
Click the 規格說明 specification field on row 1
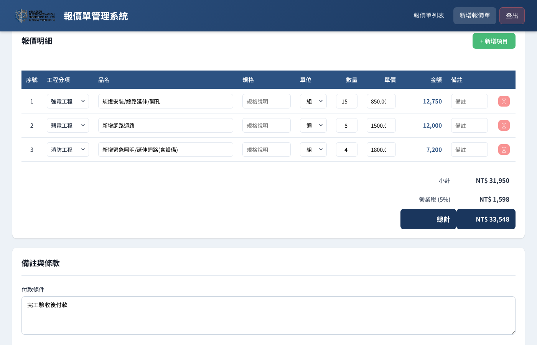267,101
